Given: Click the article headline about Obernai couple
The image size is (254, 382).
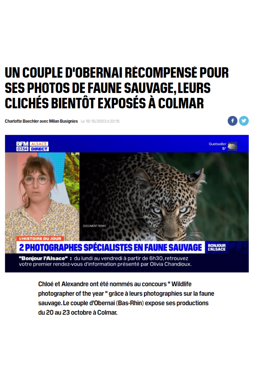Looking at the screenshot, I should click(x=117, y=88).
